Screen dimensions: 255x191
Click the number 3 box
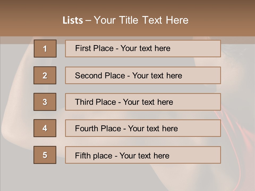pyautogui.click(x=45, y=102)
